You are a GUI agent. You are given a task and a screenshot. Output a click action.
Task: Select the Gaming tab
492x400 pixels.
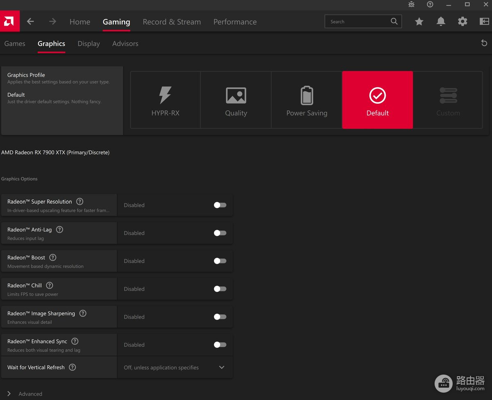click(x=116, y=22)
